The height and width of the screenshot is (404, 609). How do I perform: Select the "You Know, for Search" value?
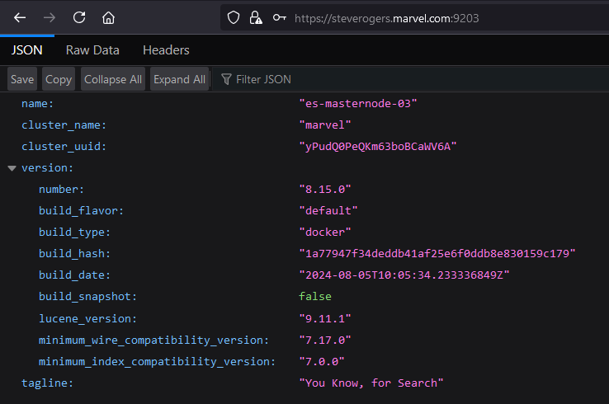point(371,383)
